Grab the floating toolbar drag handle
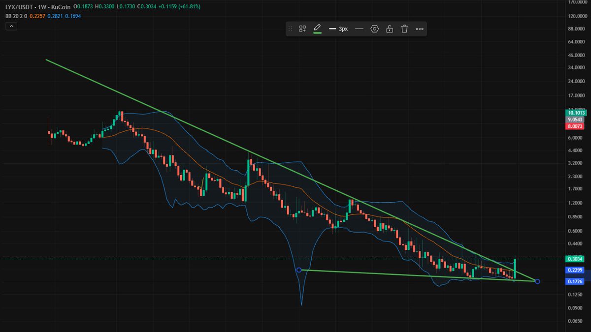Viewport: 591px width, 332px height. click(x=290, y=29)
